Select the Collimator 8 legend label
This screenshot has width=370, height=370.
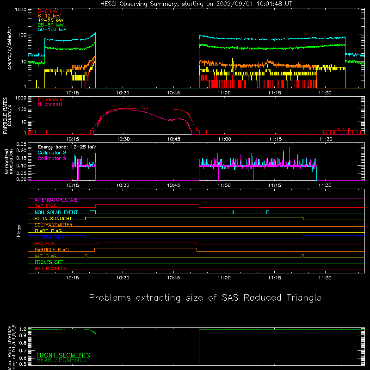(52, 153)
